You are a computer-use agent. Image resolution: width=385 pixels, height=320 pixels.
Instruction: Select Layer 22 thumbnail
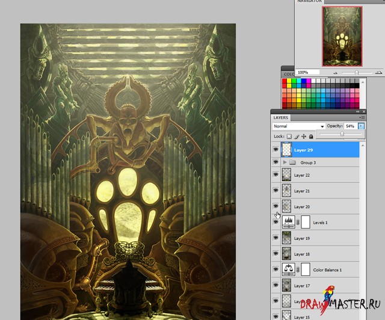pyautogui.click(x=286, y=174)
